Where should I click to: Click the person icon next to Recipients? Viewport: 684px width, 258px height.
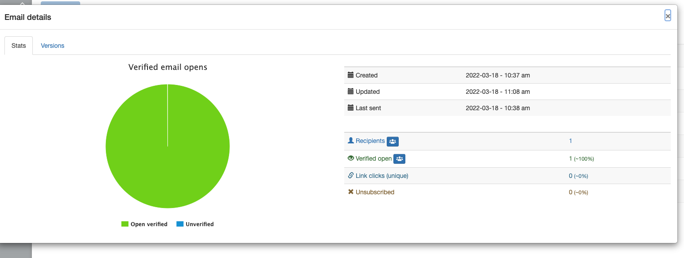[x=351, y=141]
